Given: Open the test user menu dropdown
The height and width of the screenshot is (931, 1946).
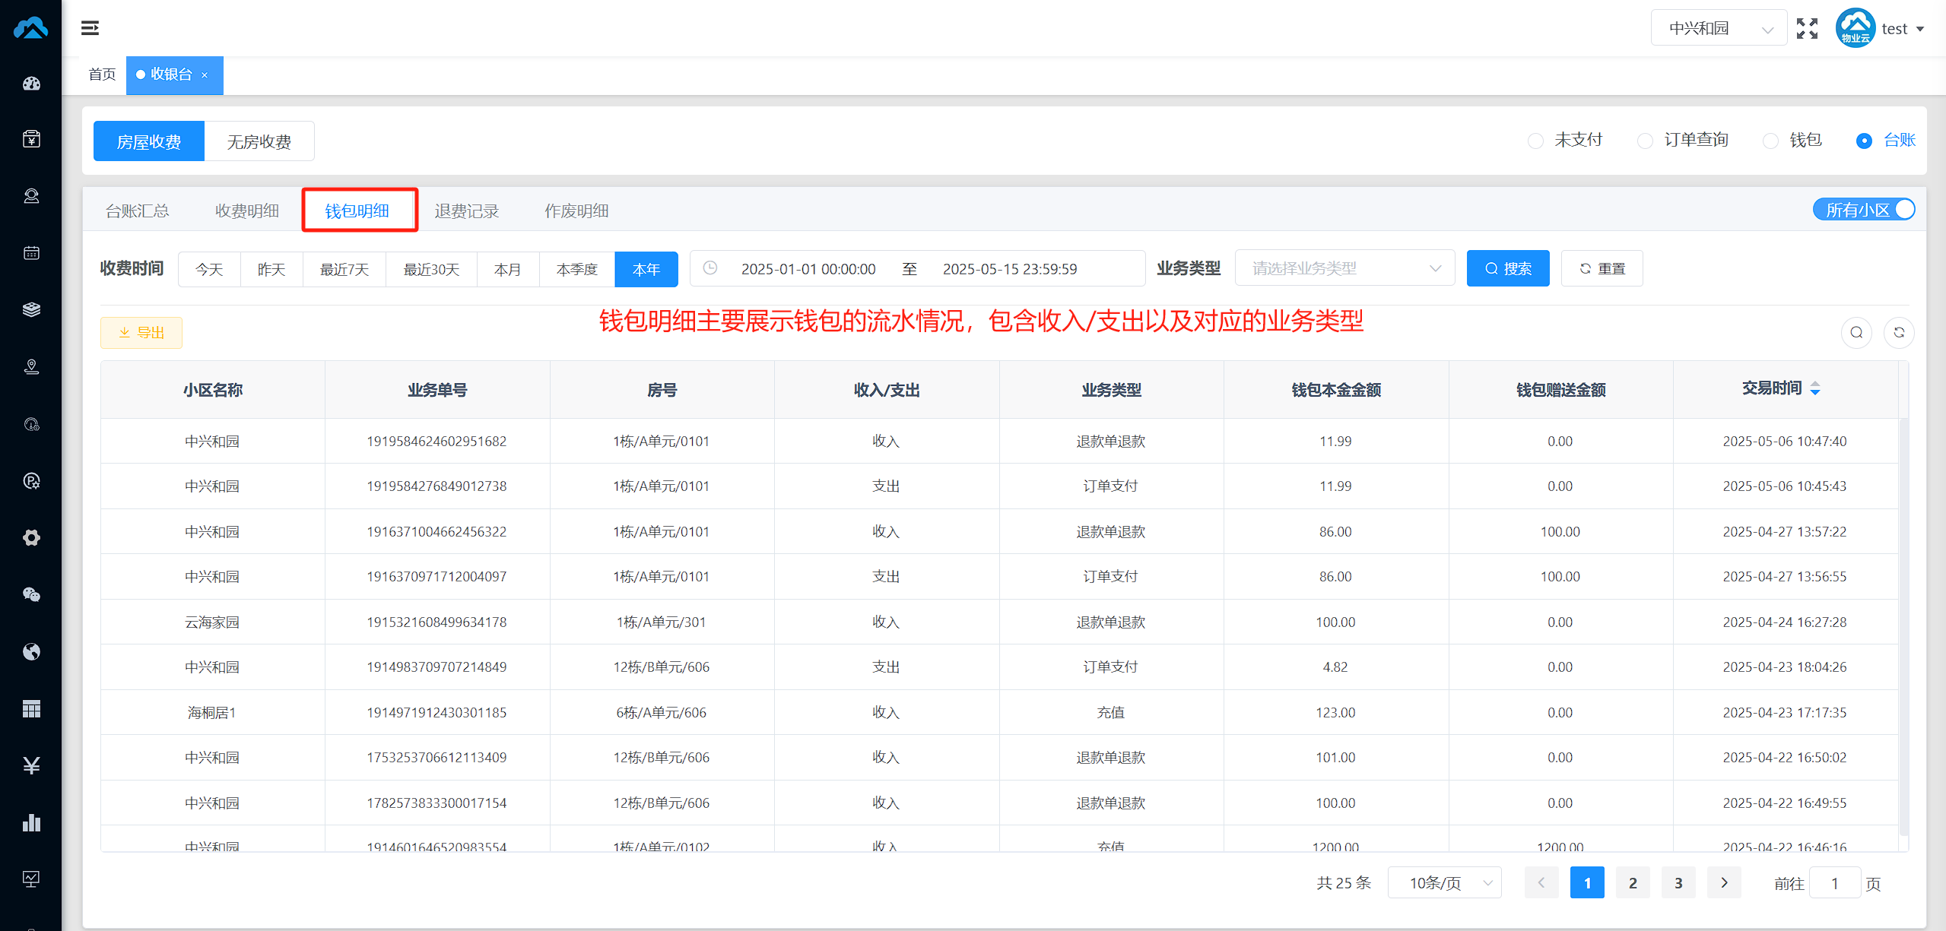Looking at the screenshot, I should point(1903,29).
